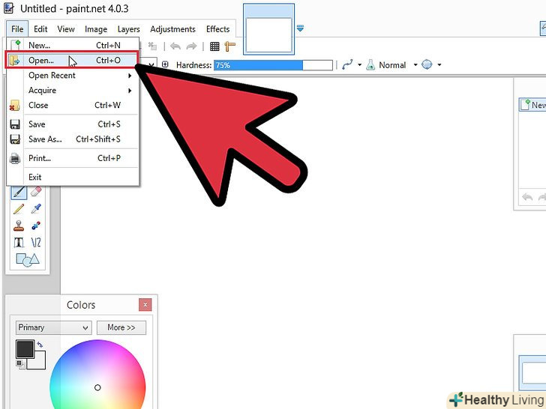Click the Undo arrow in History panel
The height and width of the screenshot is (409, 546).
[x=527, y=198]
